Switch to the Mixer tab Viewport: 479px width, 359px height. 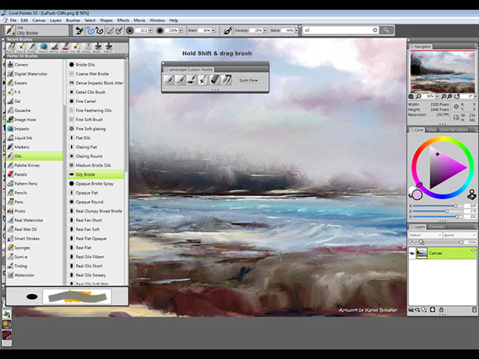[432, 129]
